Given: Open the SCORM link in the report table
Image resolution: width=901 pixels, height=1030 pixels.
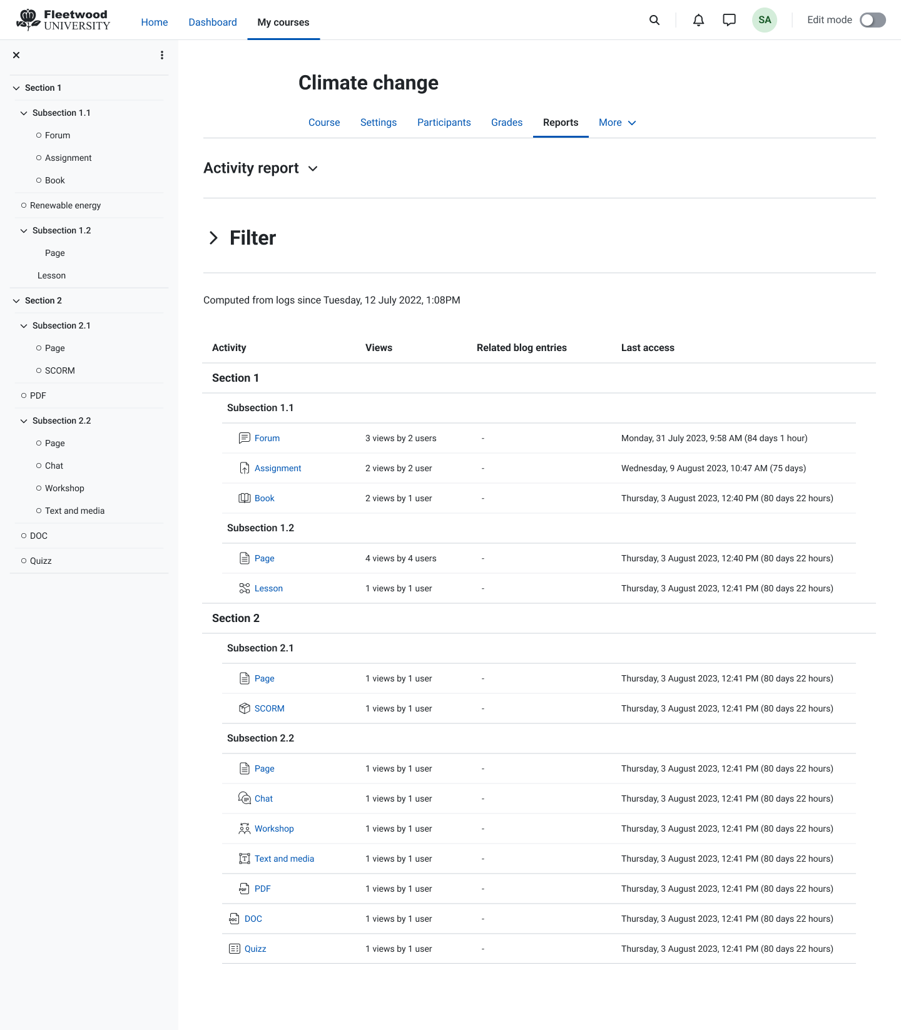Looking at the screenshot, I should point(270,708).
